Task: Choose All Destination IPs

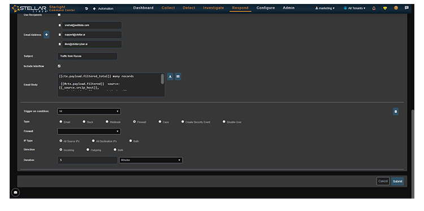Action: (x=93, y=141)
